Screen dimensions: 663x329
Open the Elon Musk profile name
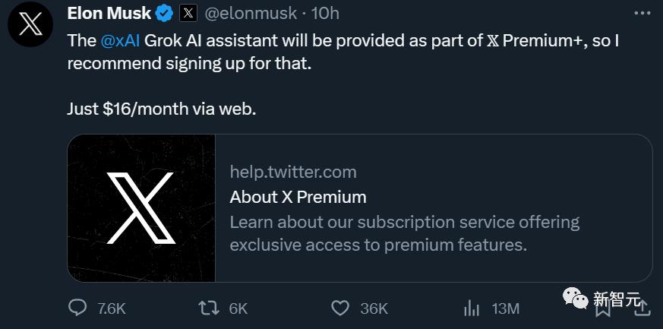[x=109, y=13]
